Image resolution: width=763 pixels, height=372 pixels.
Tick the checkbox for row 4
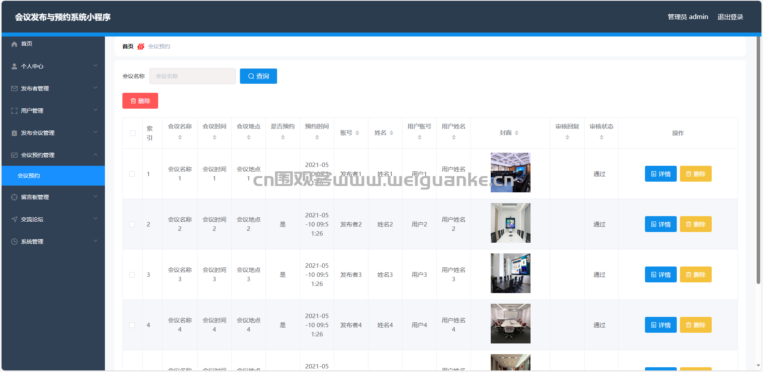point(132,325)
